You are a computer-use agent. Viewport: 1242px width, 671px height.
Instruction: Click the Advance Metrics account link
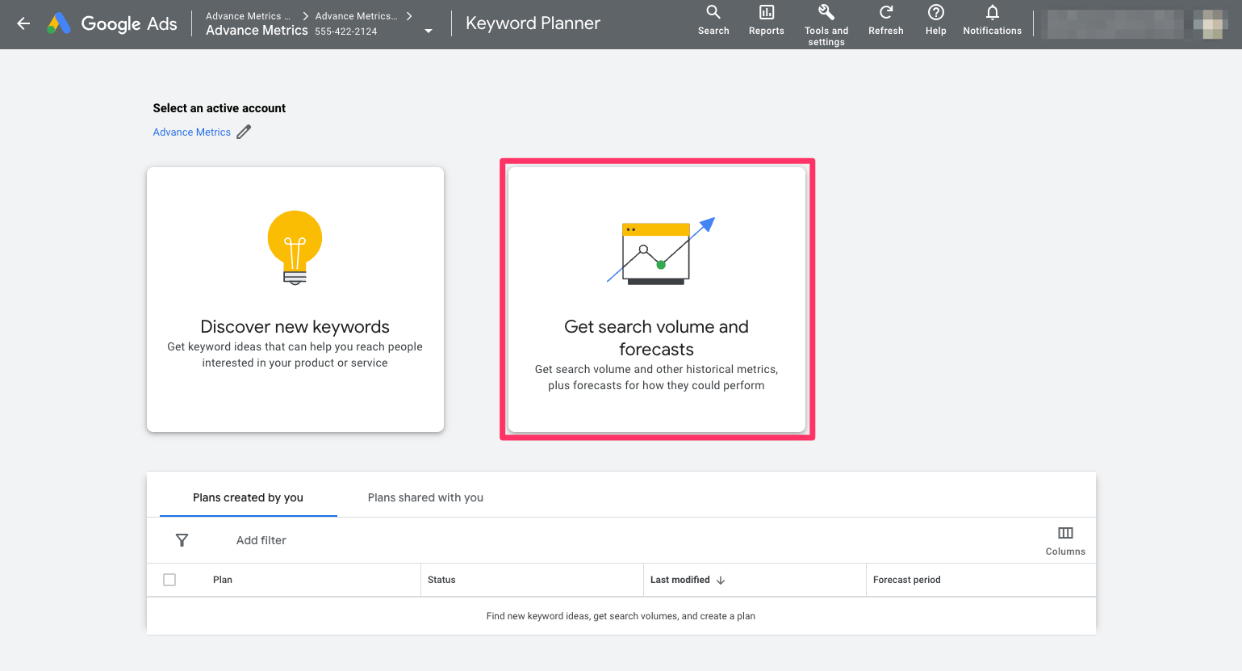(191, 132)
